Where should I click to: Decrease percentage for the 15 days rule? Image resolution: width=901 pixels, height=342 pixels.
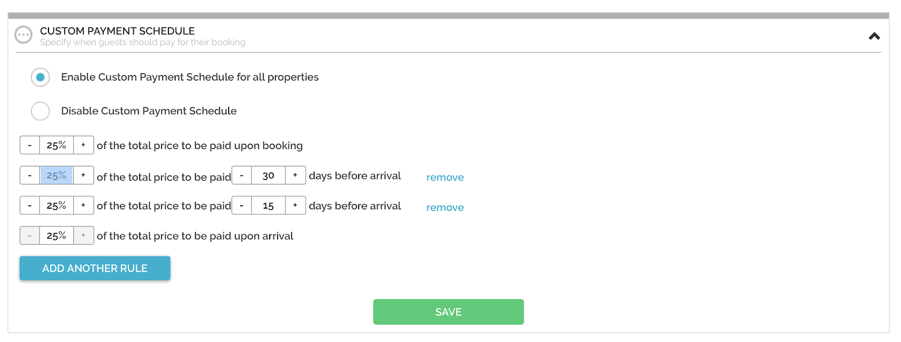(30, 206)
